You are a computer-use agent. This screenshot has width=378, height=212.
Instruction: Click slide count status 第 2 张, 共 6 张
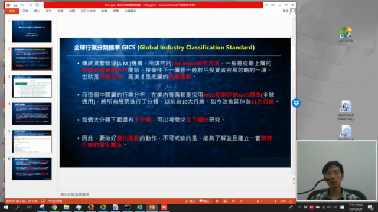click(x=22, y=201)
